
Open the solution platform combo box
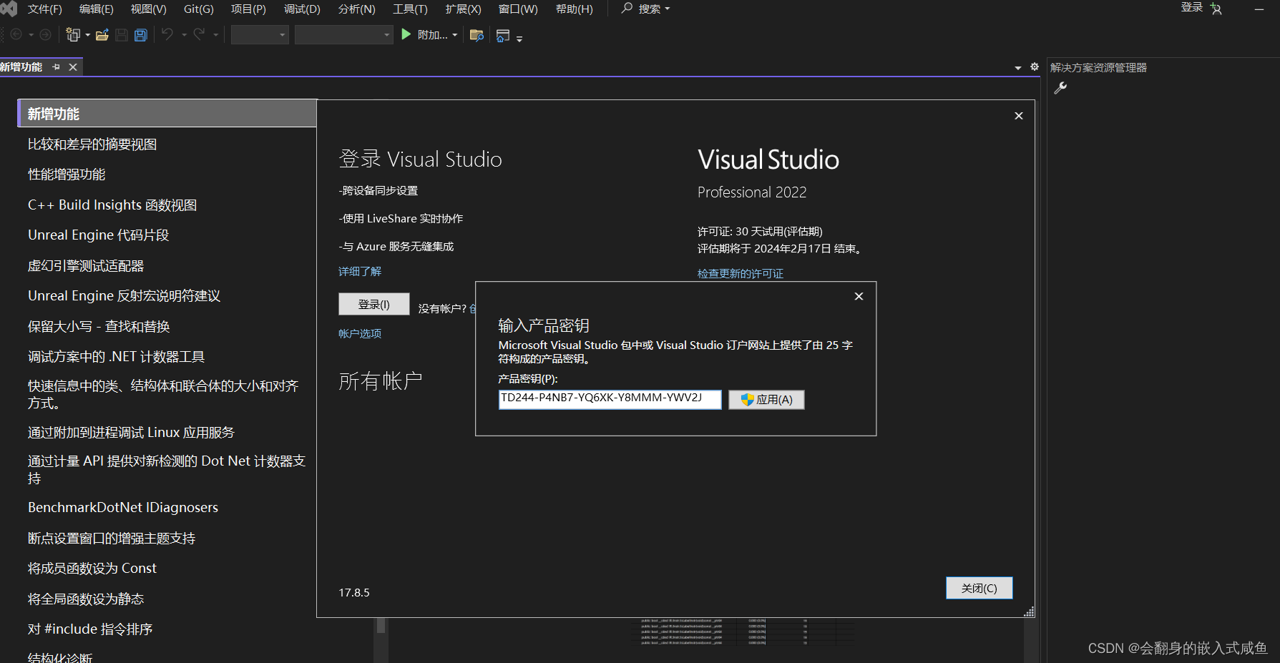coord(343,34)
